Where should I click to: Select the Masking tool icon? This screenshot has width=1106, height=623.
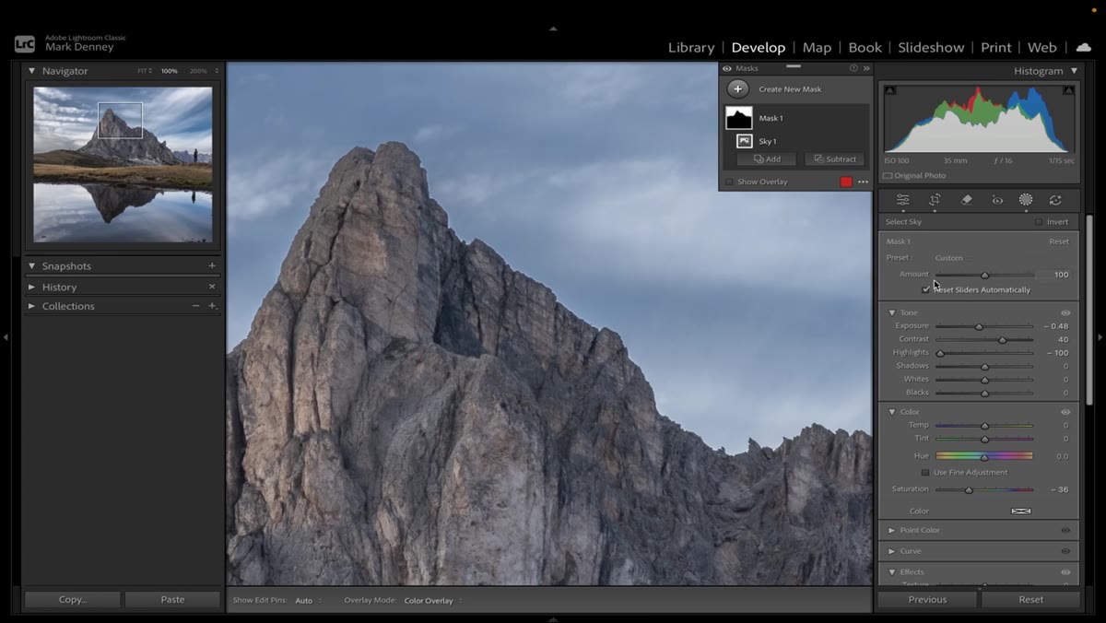(x=1025, y=200)
